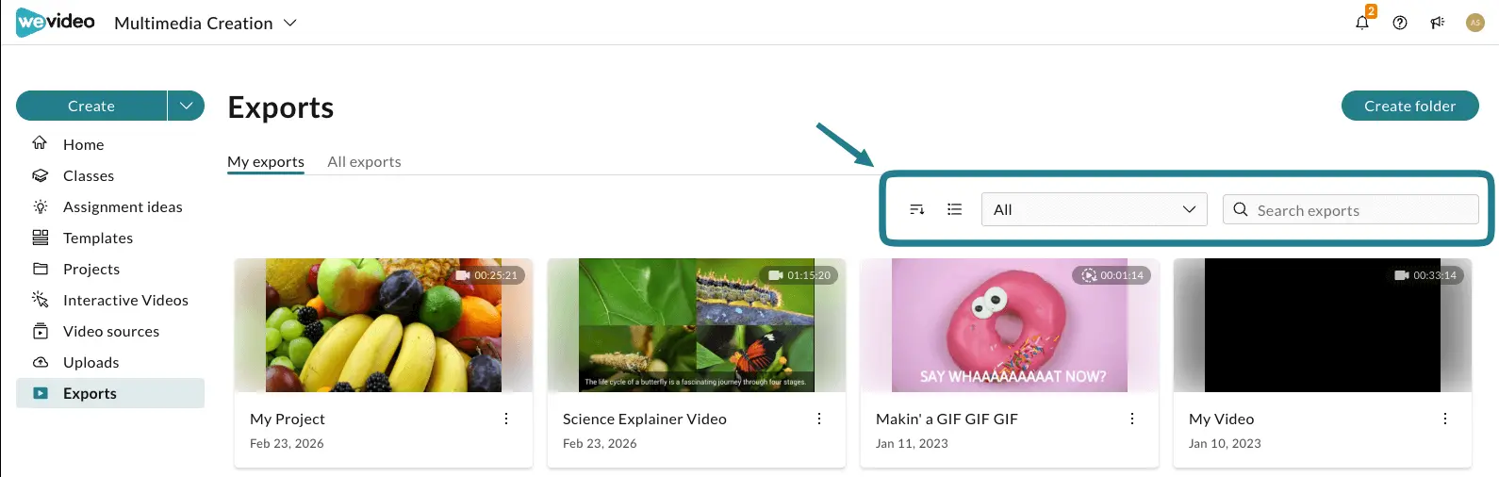Expand the Create button dropdown arrow
The height and width of the screenshot is (477, 1499).
click(187, 106)
